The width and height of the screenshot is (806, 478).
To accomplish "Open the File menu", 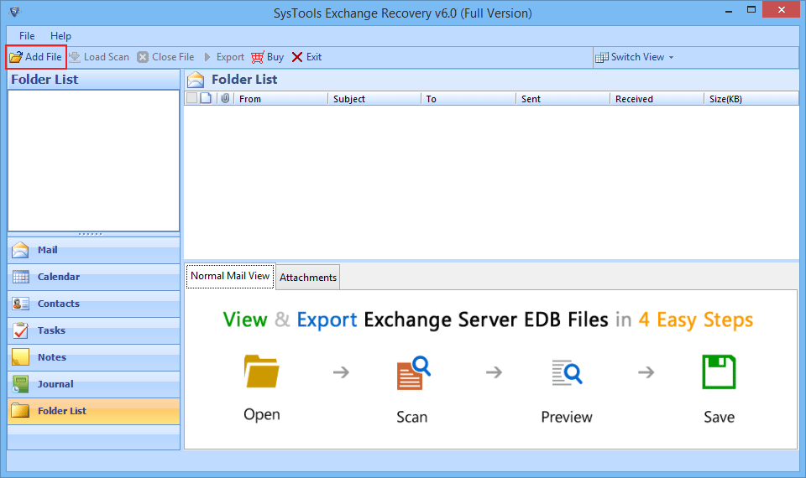I will [27, 36].
